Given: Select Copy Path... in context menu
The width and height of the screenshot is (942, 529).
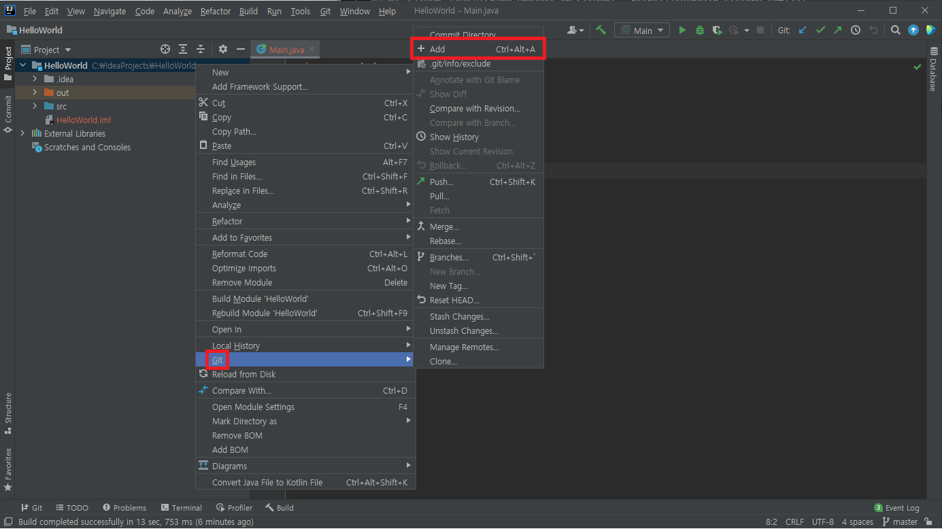Looking at the screenshot, I should coord(305,131).
